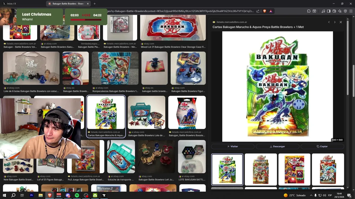Close the Bakugan Battle Brawlers tab
Screen dimensions: 355x199
coord(88,4)
